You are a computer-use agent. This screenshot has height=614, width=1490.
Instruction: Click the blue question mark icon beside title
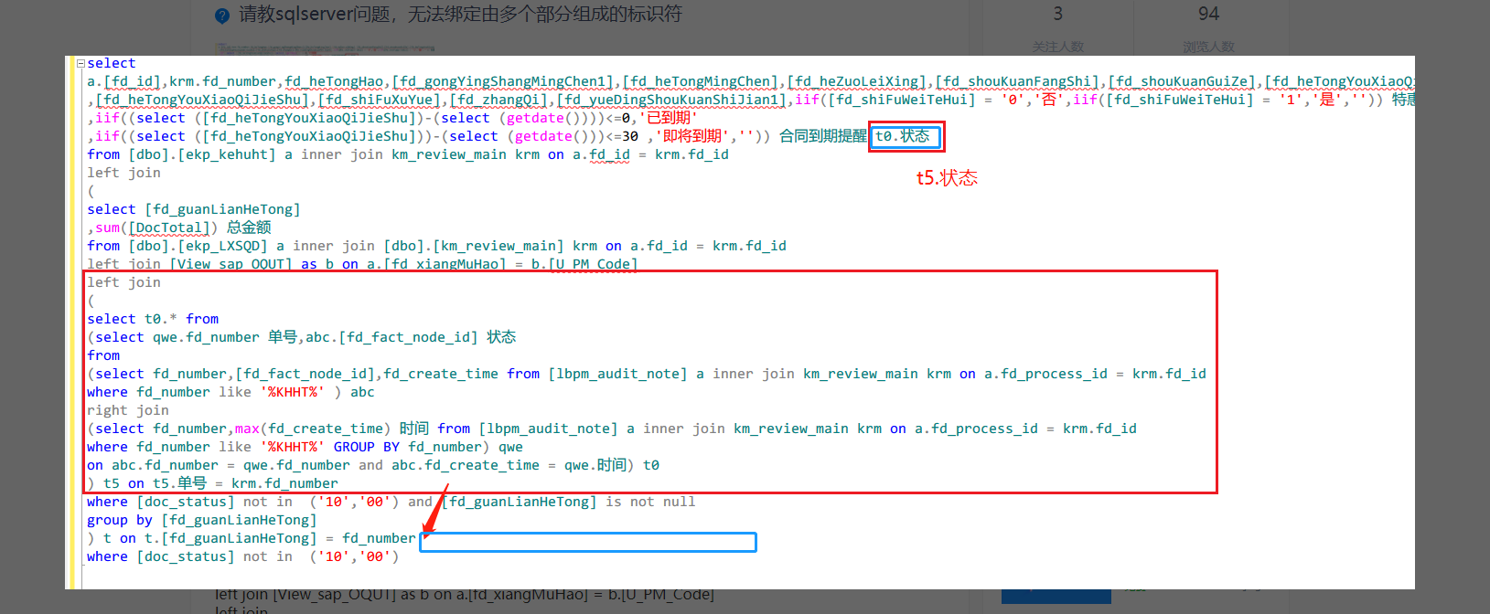222,16
